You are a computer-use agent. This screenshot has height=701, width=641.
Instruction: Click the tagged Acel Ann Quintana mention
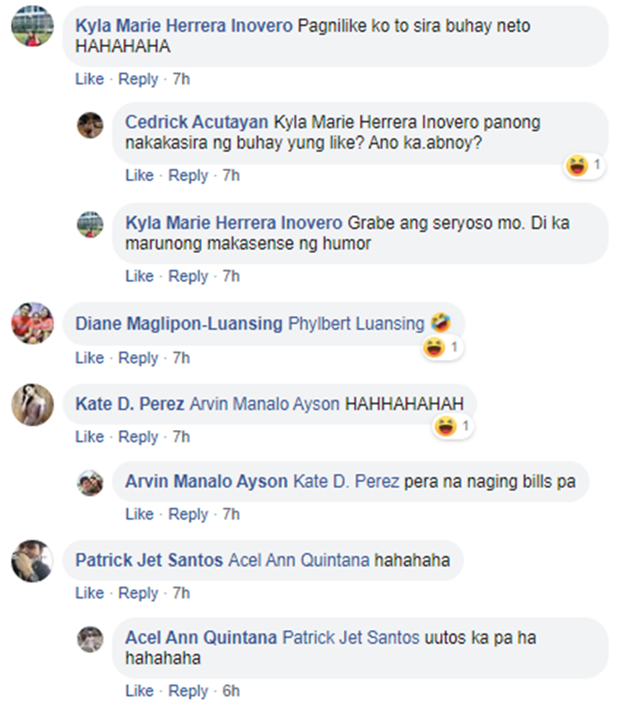(x=299, y=560)
